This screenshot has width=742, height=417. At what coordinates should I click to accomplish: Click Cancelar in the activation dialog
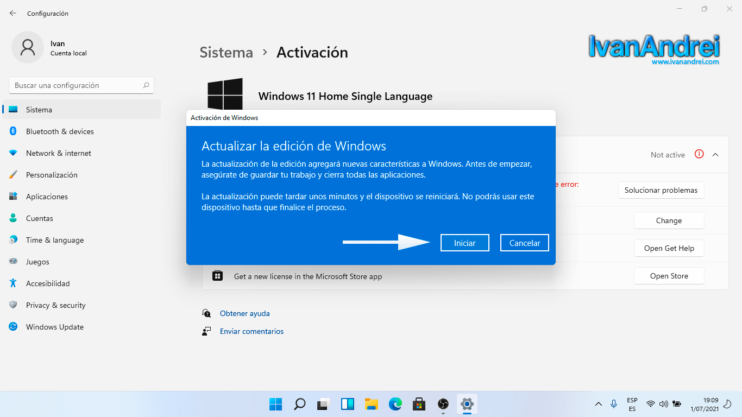(525, 243)
